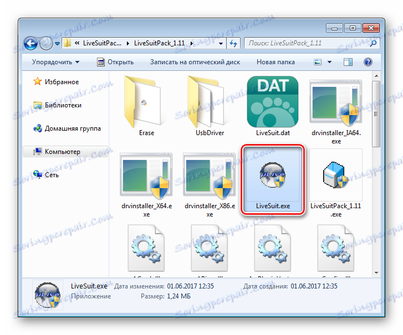
Task: Open Домашняя группа in navigation pane
Action: [67, 128]
